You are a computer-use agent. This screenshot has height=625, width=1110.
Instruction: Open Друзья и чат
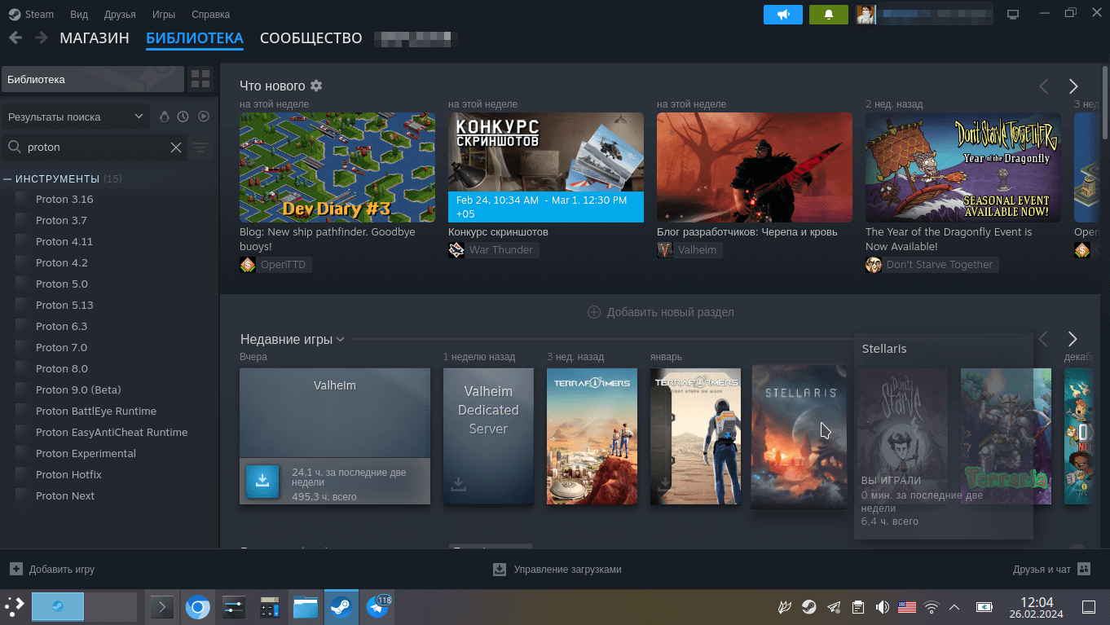pos(1051,570)
